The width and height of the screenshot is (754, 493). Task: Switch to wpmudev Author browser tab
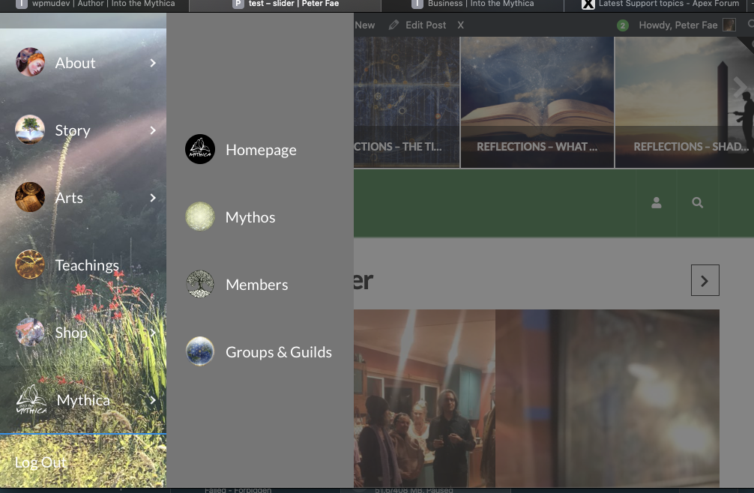[x=95, y=4]
